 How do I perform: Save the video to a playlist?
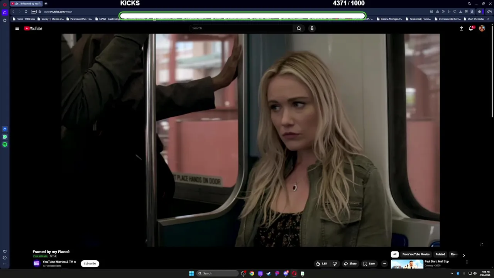click(x=369, y=264)
